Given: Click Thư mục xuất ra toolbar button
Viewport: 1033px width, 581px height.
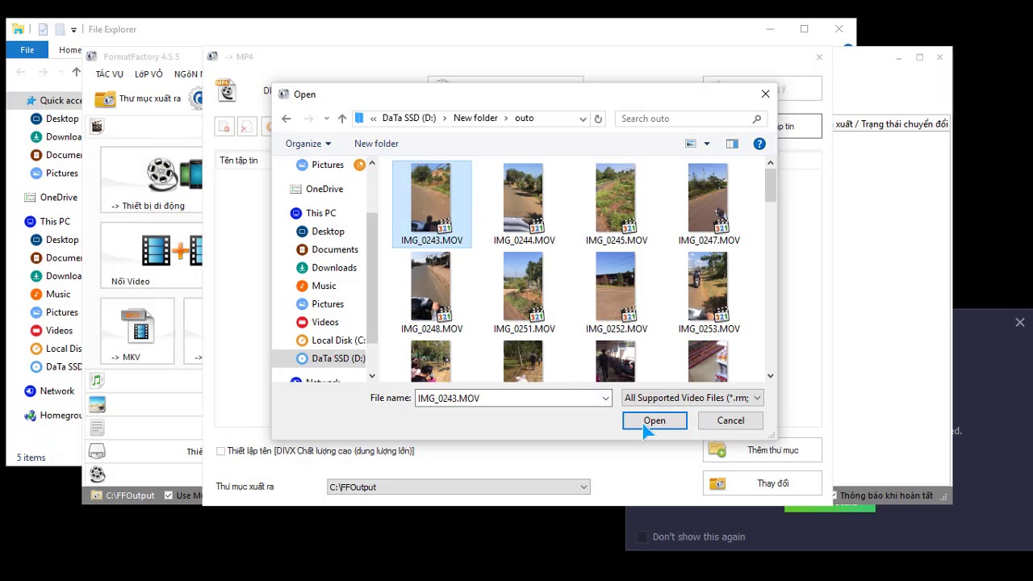Looking at the screenshot, I should tap(138, 98).
